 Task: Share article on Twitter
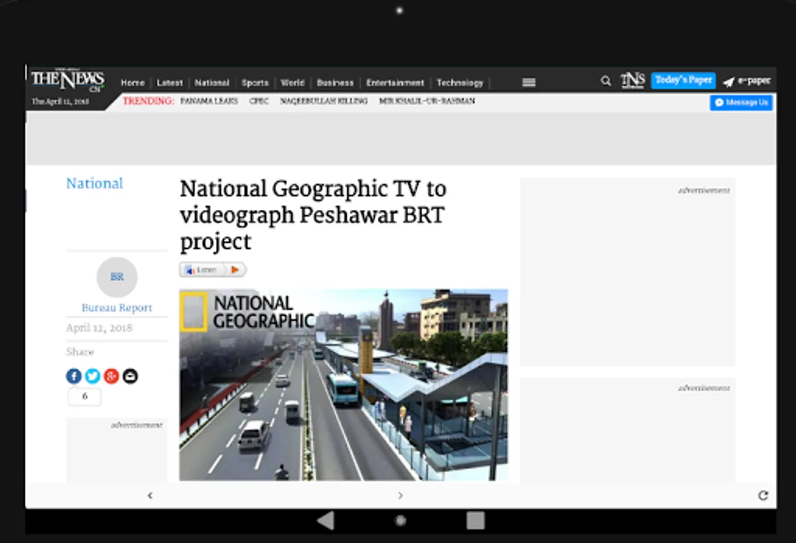click(92, 376)
